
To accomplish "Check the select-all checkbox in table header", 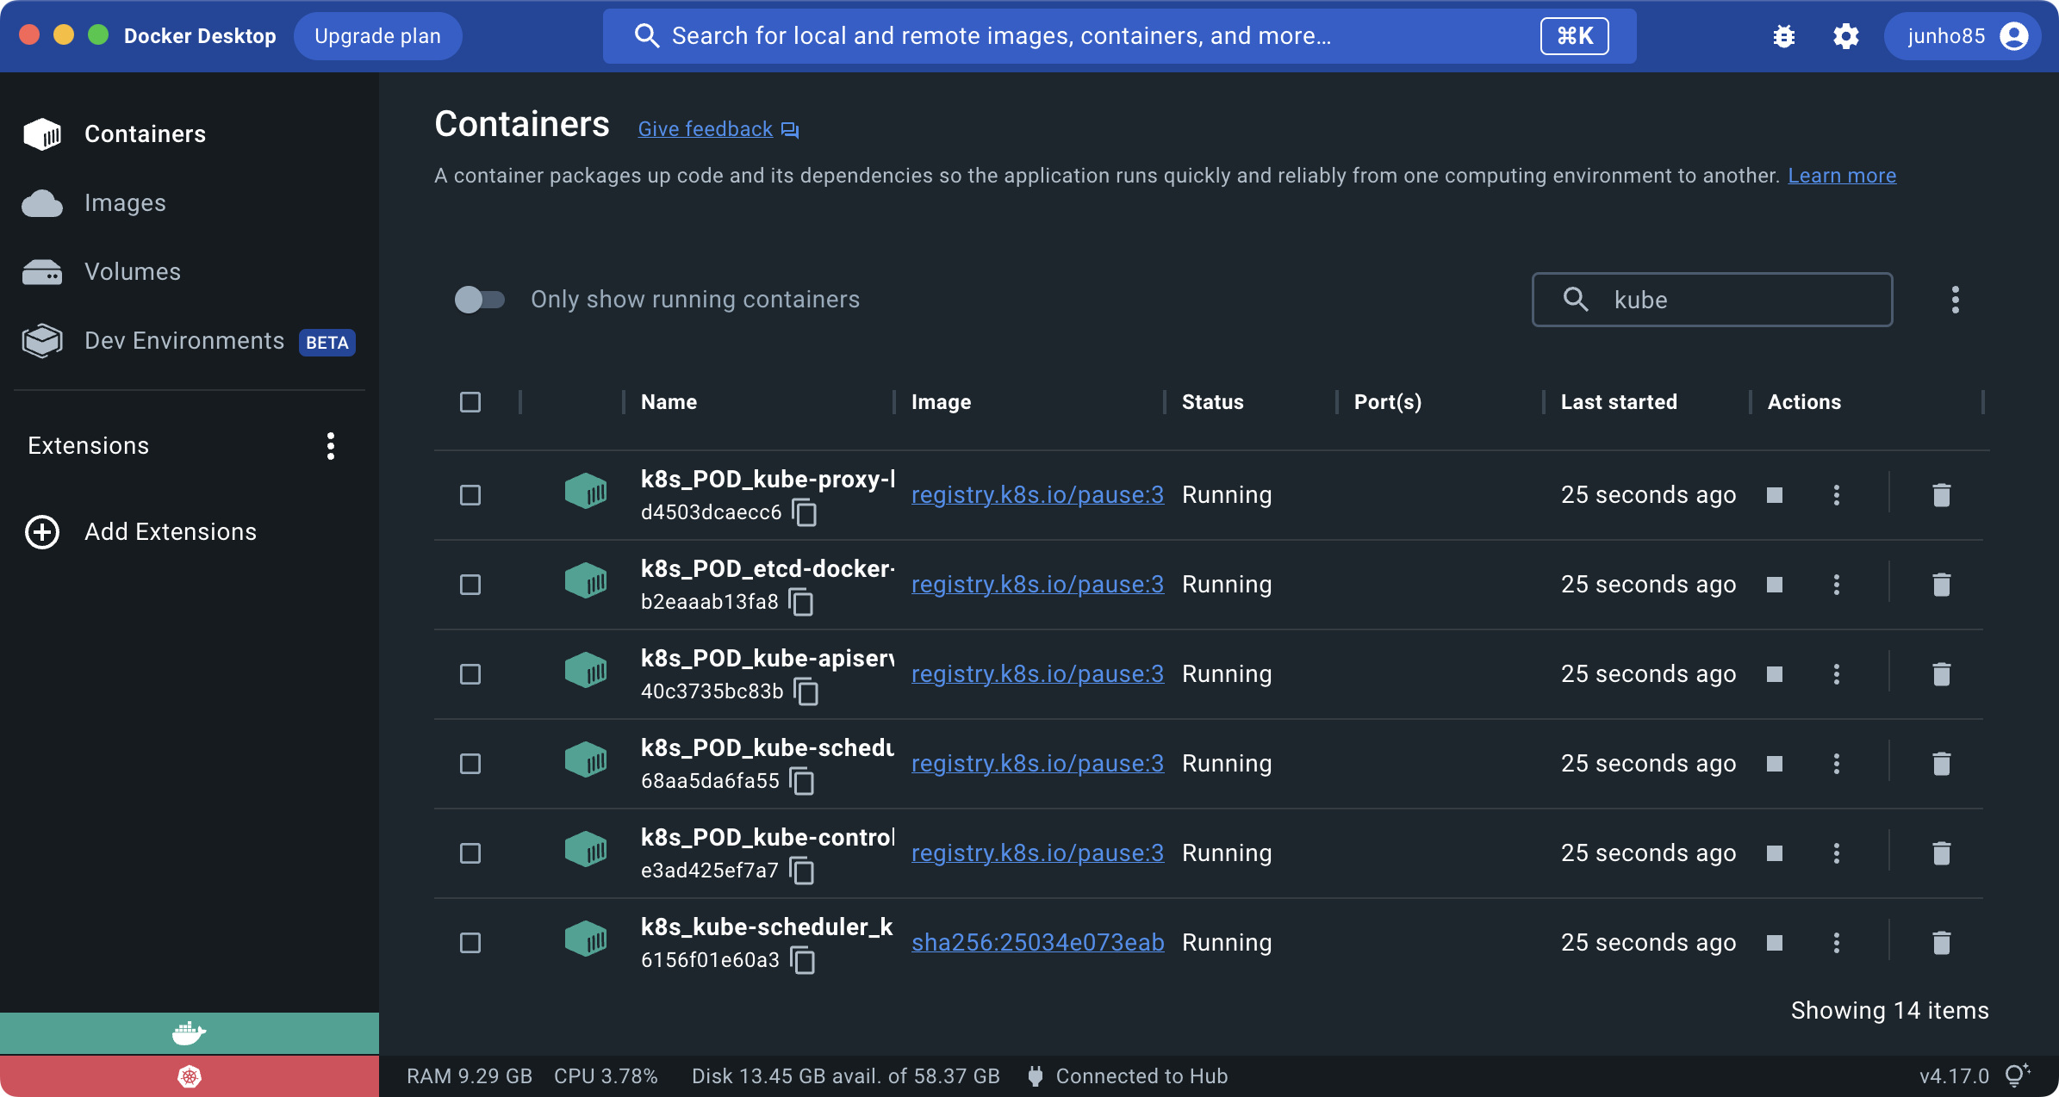I will 470,402.
